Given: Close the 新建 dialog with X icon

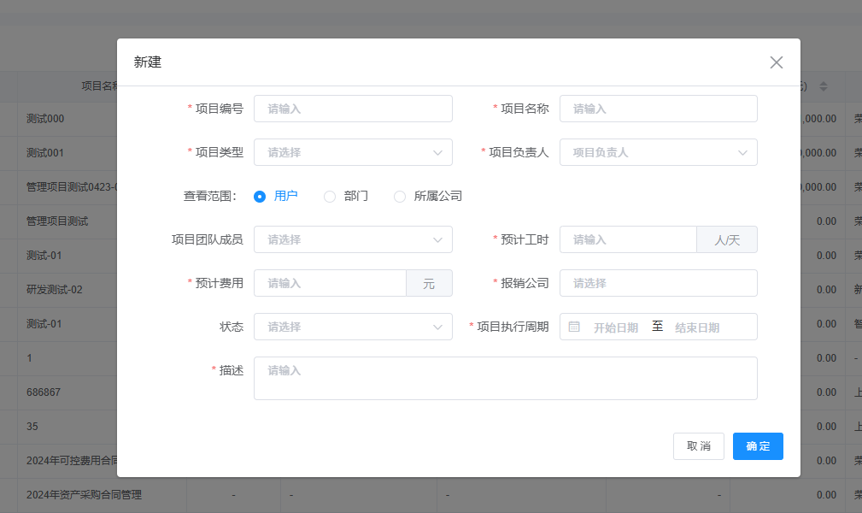Looking at the screenshot, I should click(776, 62).
